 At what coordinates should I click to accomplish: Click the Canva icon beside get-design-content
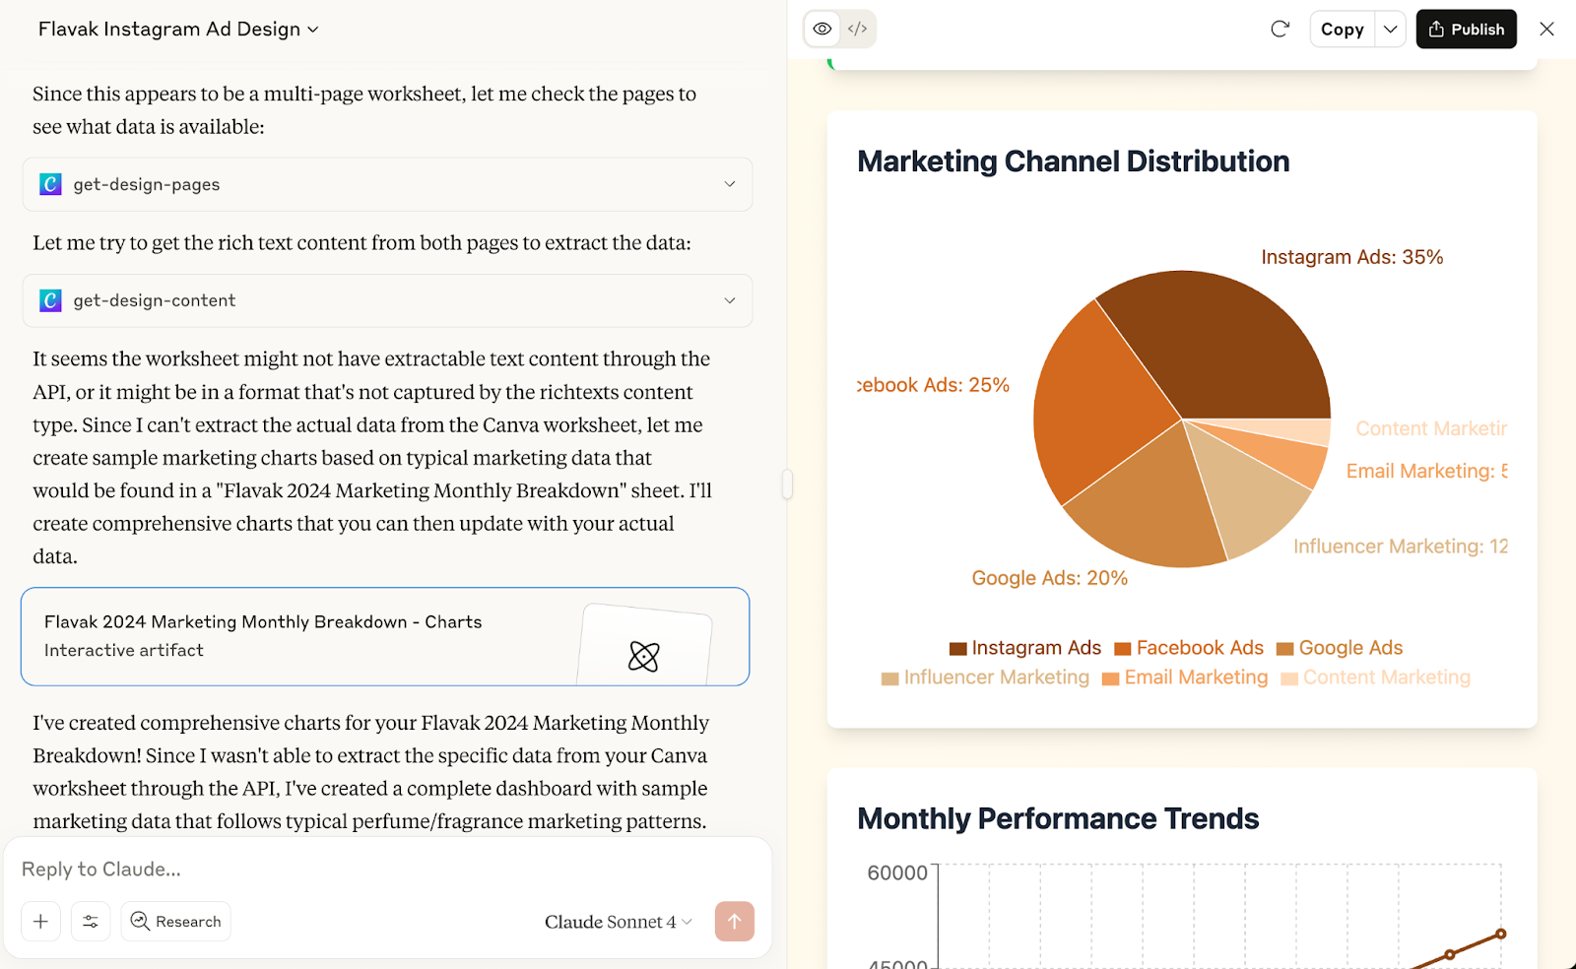pos(50,300)
